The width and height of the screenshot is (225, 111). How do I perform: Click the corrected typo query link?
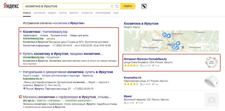pyautogui.click(x=69, y=23)
